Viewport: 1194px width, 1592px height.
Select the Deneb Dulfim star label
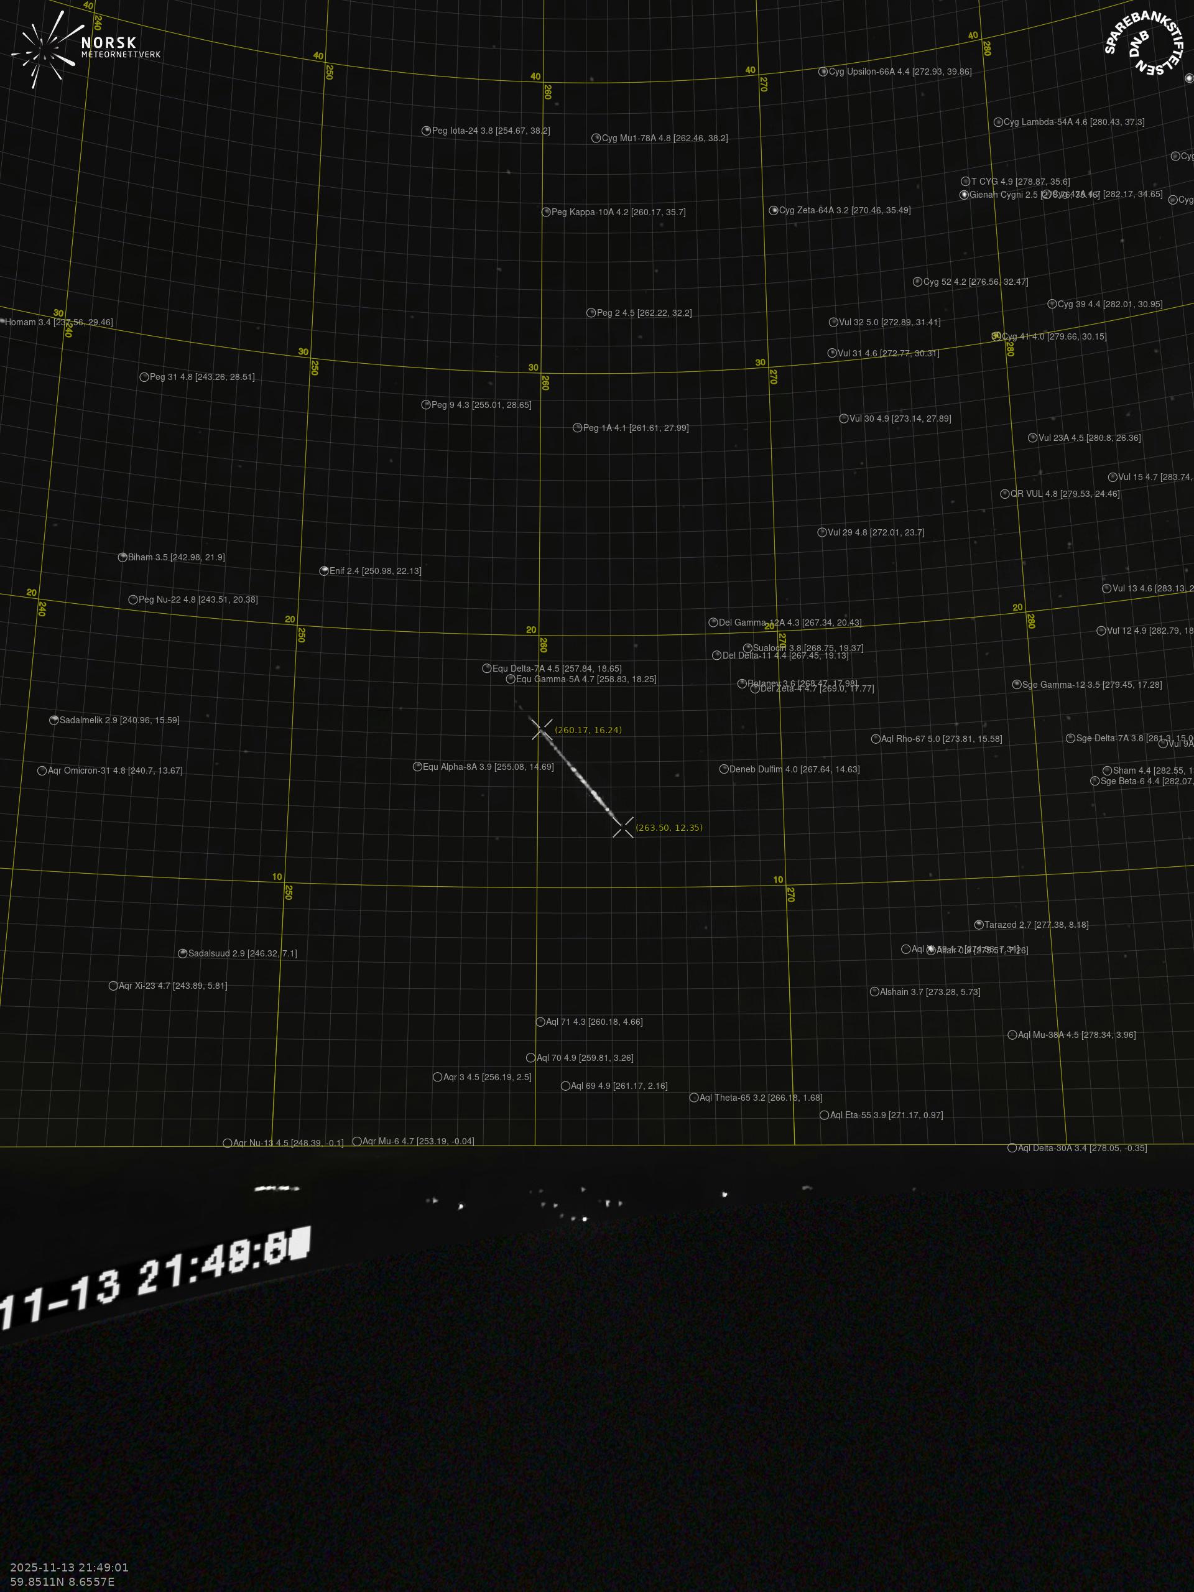[x=794, y=769]
